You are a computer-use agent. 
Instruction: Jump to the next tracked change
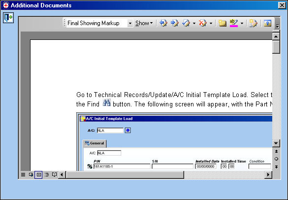[174, 23]
